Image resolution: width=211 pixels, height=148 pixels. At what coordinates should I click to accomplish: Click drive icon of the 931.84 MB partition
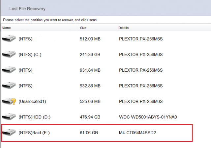tap(9, 70)
